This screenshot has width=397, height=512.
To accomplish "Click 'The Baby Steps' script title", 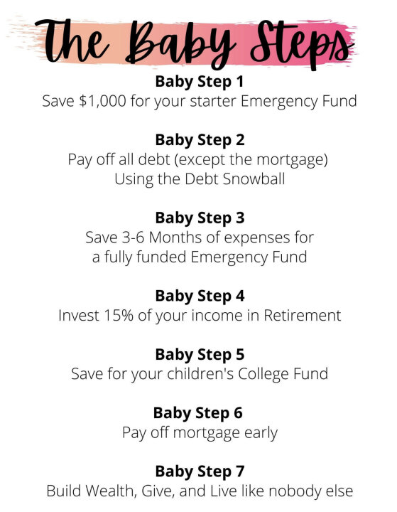I will [195, 44].
